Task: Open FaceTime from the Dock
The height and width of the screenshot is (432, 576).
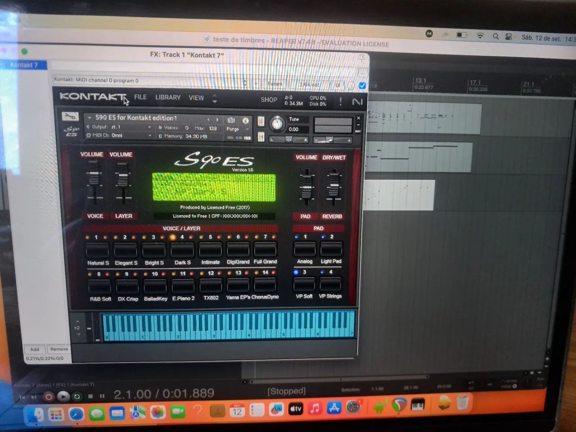Action: pos(178,412)
